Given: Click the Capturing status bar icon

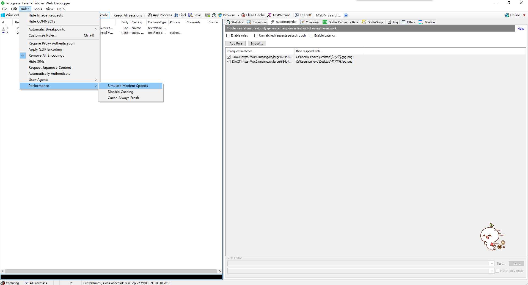Looking at the screenshot, I should click(x=3, y=283).
